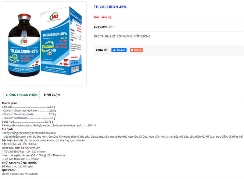The image size is (244, 179).
Task: Click the thumbs-up icon in Thích button
Action: [x=114, y=50]
